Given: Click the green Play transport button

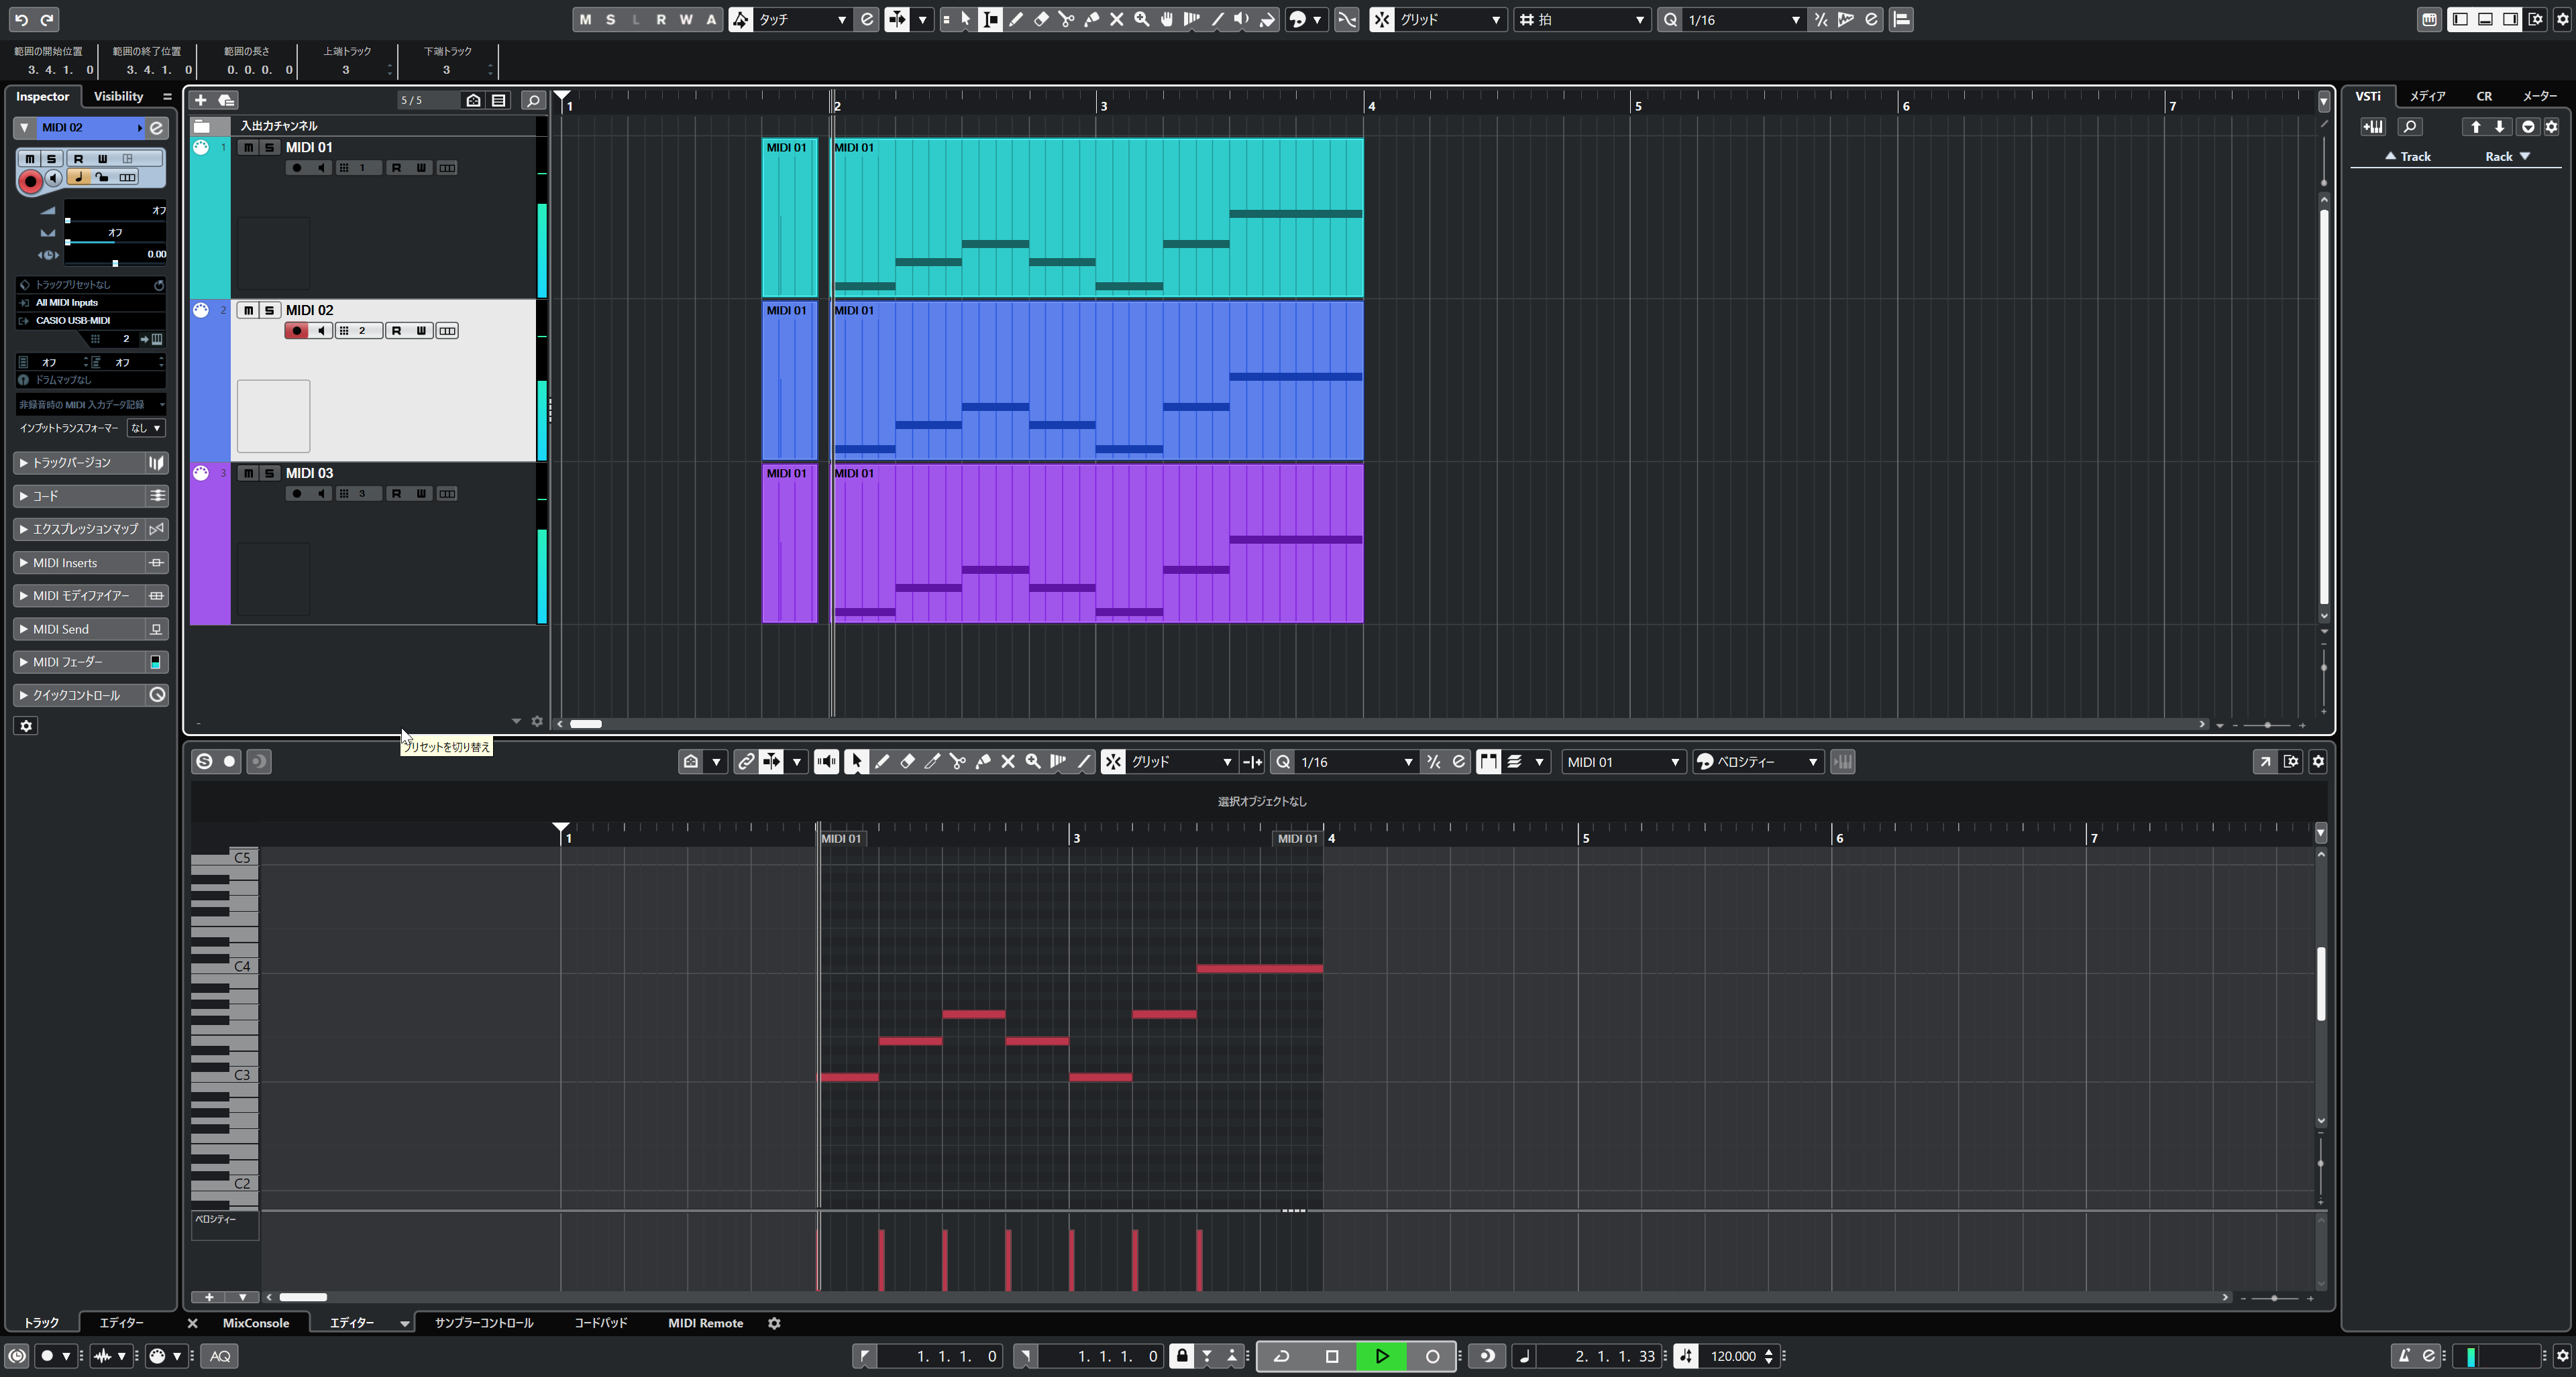Looking at the screenshot, I should (1382, 1356).
